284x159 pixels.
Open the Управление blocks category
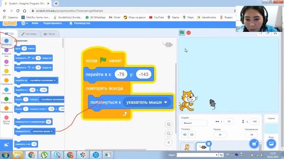click(x=6, y=82)
